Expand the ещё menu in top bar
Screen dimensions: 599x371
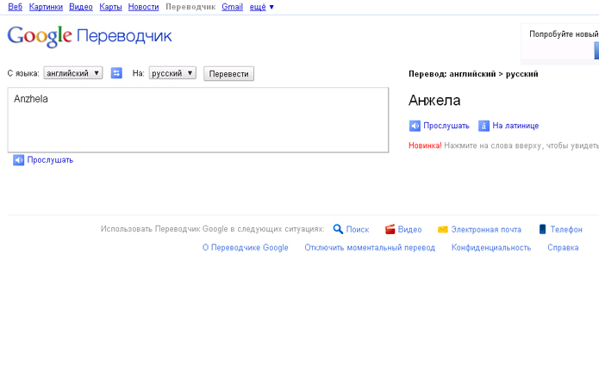tap(261, 7)
